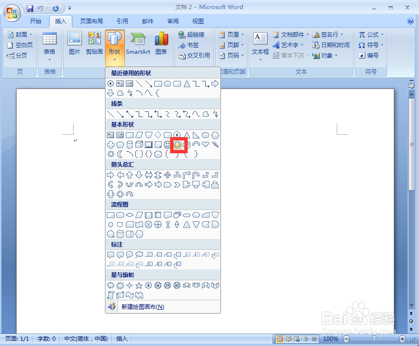Screen dimensions: 419x346
Task: Insert blank page (空白页)
Action: (x=20, y=45)
